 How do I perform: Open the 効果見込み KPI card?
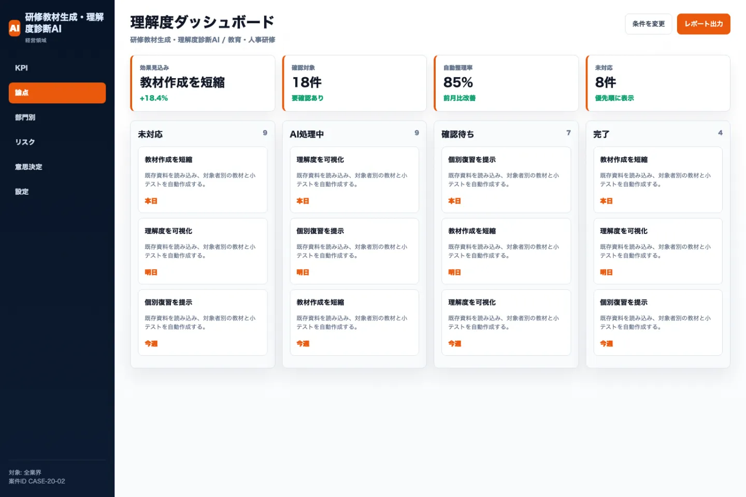pyautogui.click(x=203, y=83)
